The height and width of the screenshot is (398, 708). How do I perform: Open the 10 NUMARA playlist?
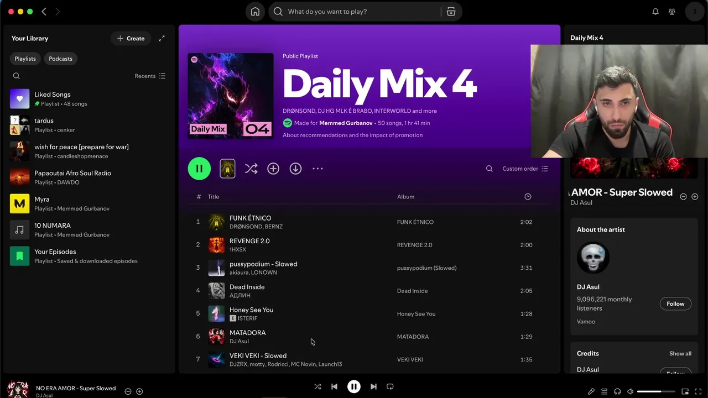88,229
